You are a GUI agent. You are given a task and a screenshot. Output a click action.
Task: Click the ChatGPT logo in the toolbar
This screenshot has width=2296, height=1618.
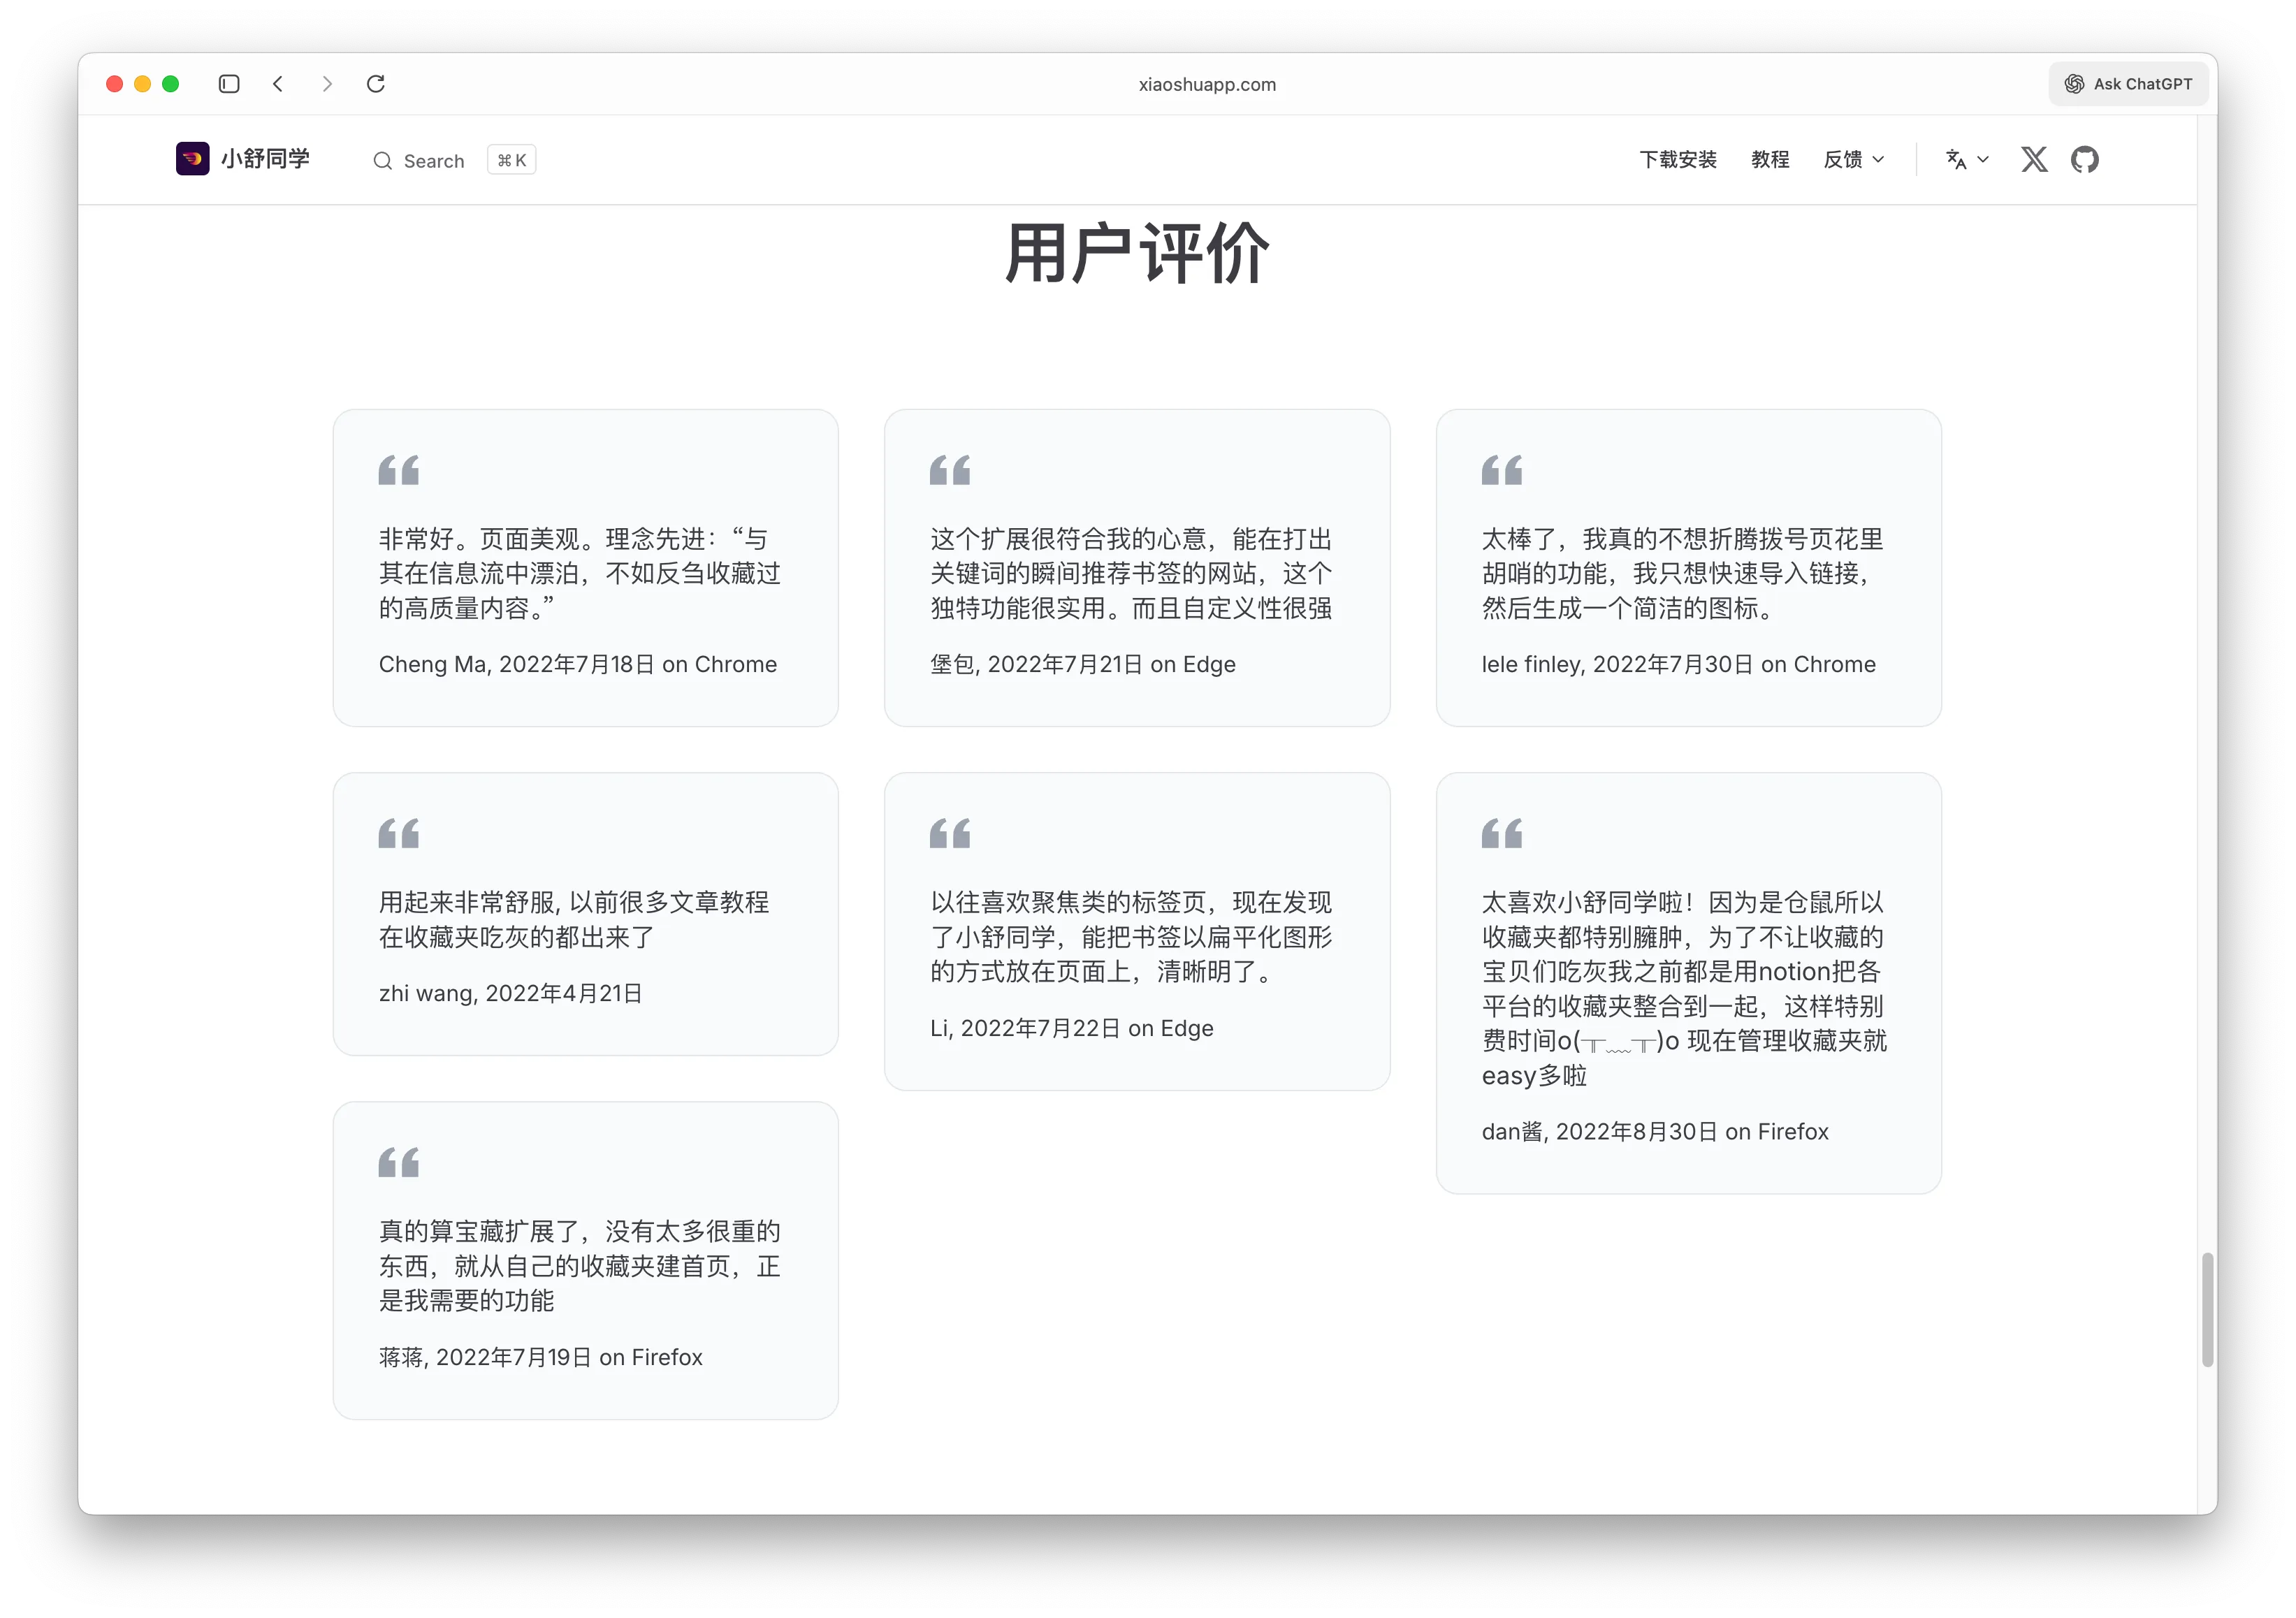pos(2073,84)
